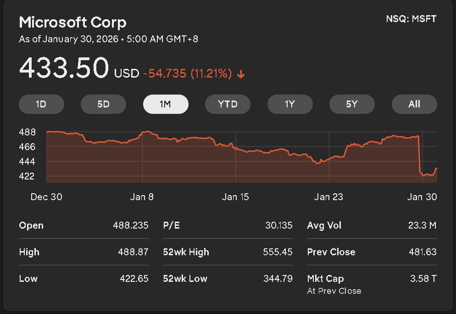The width and height of the screenshot is (456, 314).
Task: Switch chart to 5D range
Action: tap(103, 104)
